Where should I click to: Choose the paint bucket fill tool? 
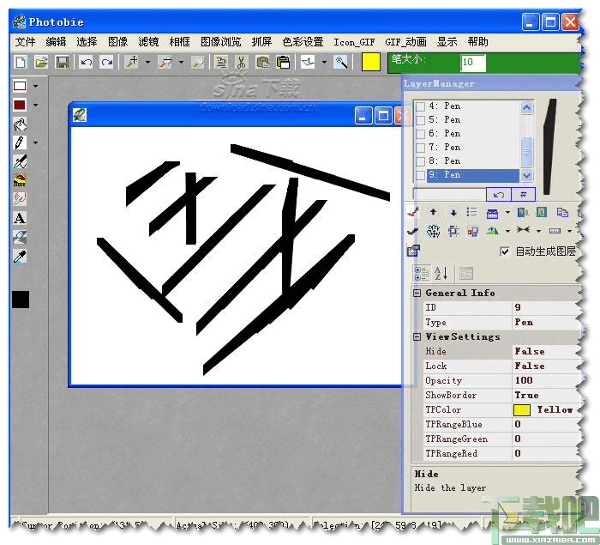pos(20,124)
